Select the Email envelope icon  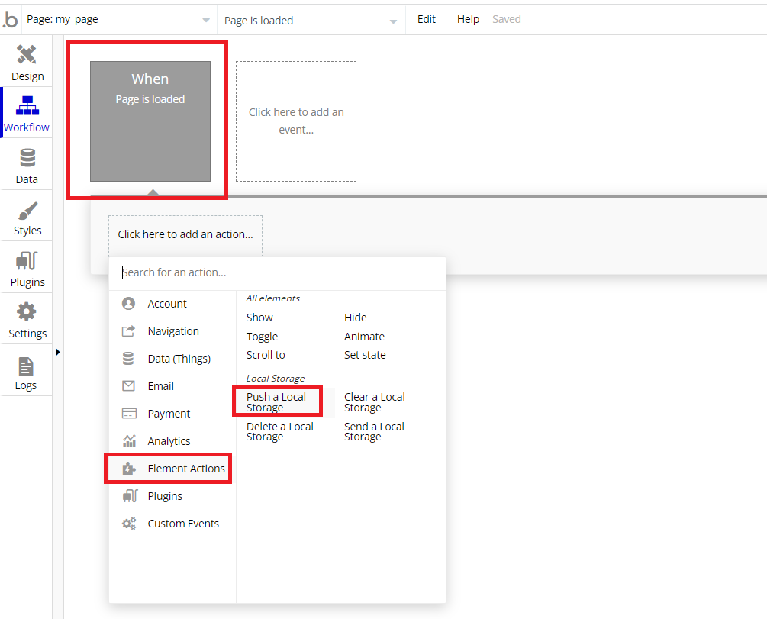pyautogui.click(x=129, y=386)
